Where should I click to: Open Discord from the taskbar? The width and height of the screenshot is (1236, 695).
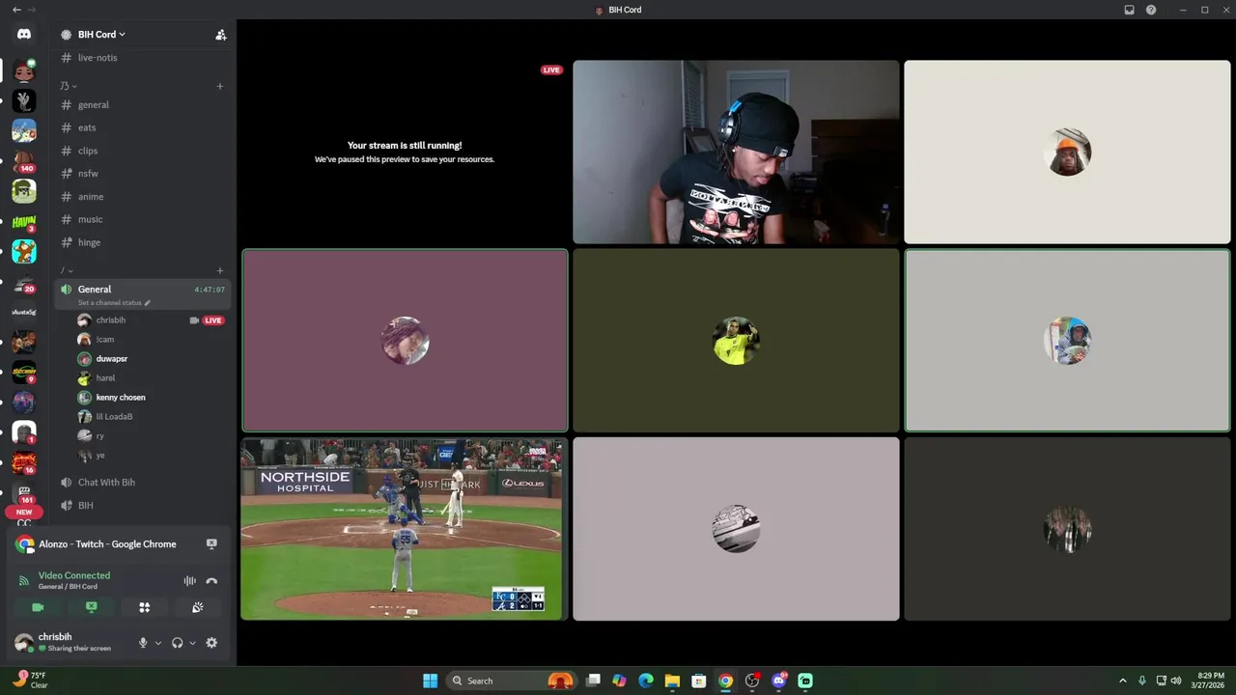pos(779,681)
